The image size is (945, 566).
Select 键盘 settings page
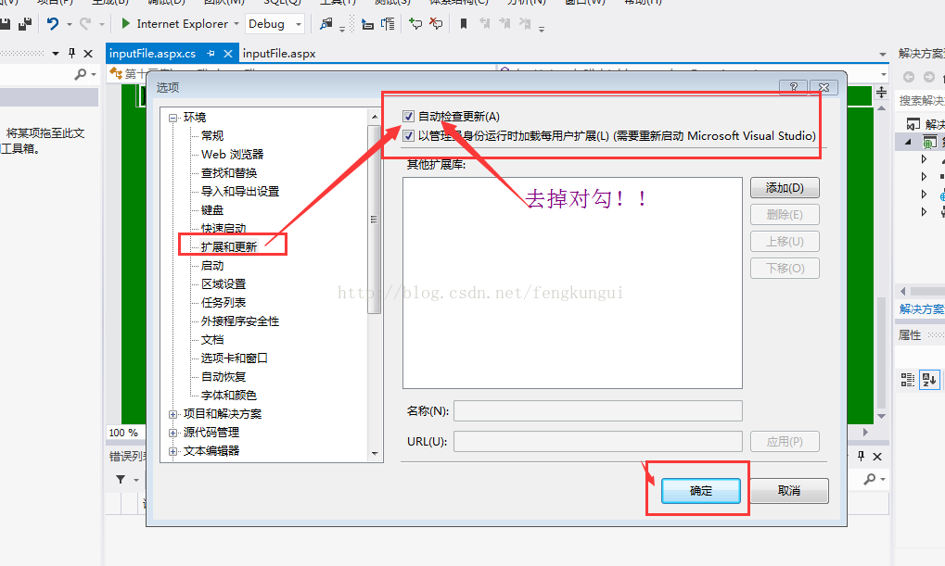[x=212, y=210]
